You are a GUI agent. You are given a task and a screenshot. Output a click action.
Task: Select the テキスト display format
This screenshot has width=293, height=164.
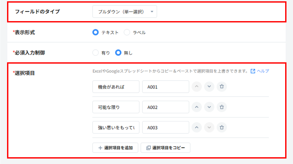coord(96,33)
